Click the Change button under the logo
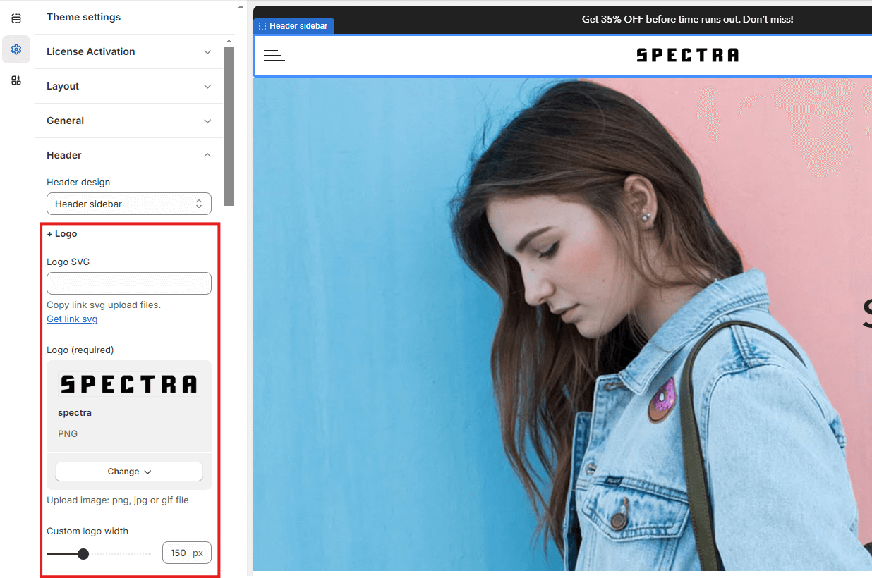The width and height of the screenshot is (872, 578). click(129, 472)
